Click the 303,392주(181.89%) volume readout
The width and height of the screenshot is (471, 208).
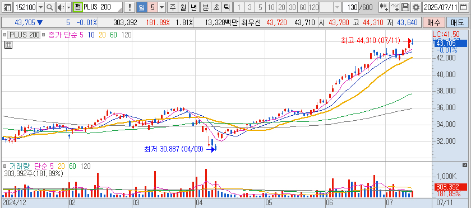(x=33, y=173)
